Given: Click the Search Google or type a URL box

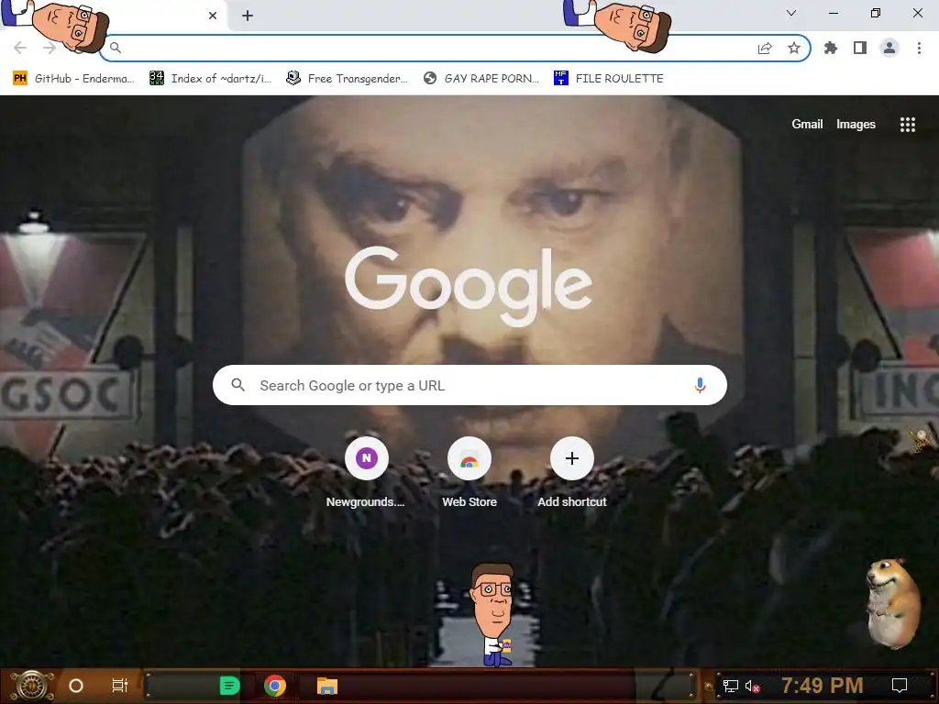Looking at the screenshot, I should point(469,385).
